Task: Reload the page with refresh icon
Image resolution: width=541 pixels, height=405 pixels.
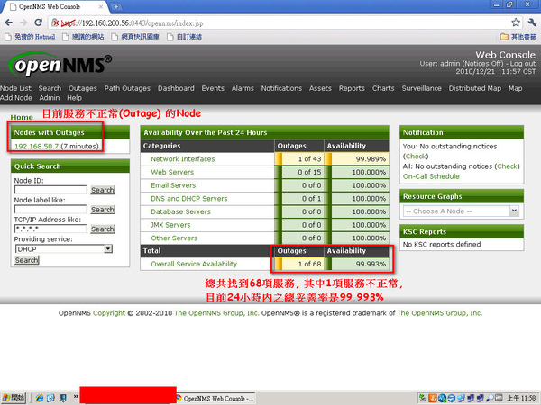Action: click(38, 22)
